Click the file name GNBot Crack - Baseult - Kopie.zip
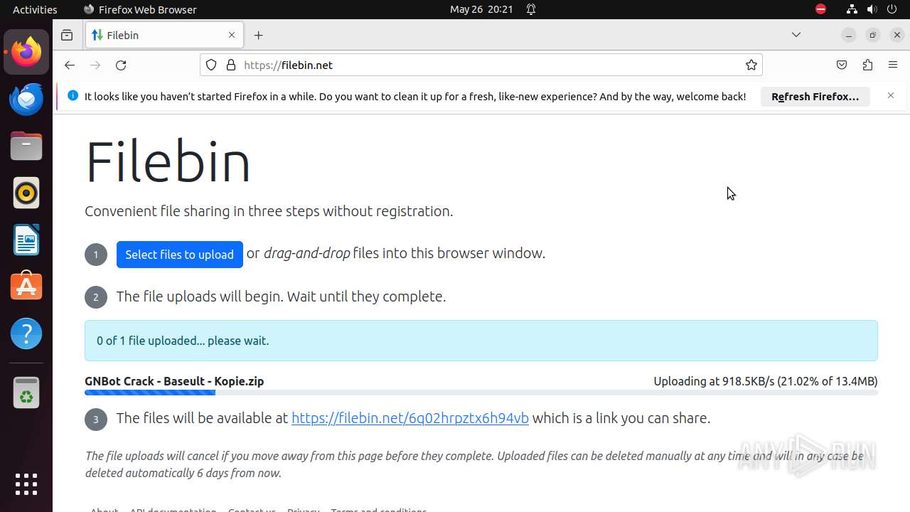910x512 pixels. pyautogui.click(x=174, y=381)
